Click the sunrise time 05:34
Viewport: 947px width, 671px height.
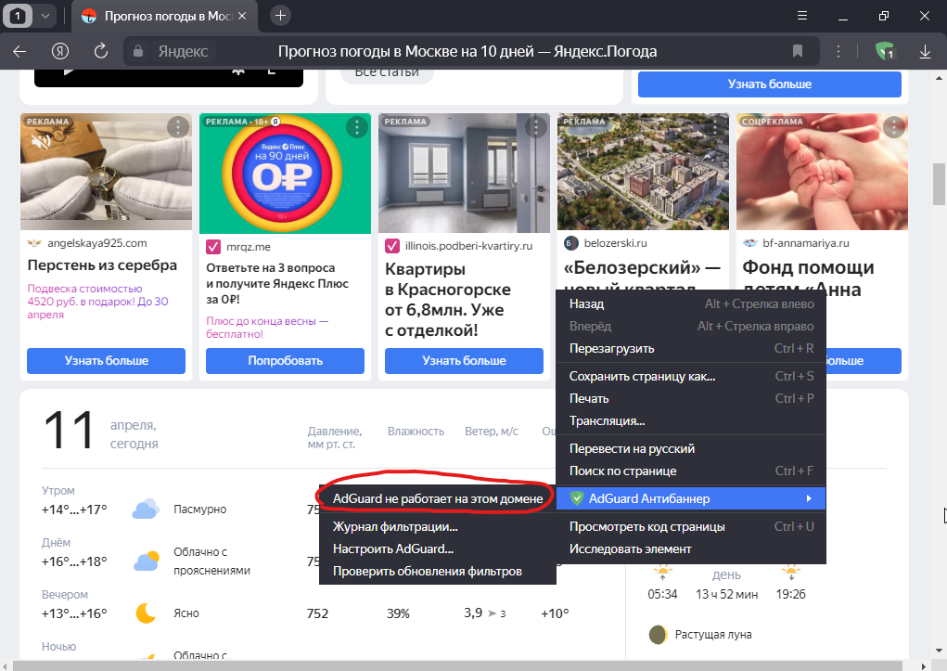[x=662, y=594]
